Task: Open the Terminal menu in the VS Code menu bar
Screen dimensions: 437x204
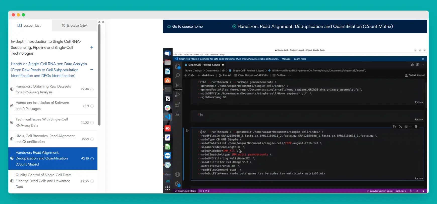Action: click(214, 55)
